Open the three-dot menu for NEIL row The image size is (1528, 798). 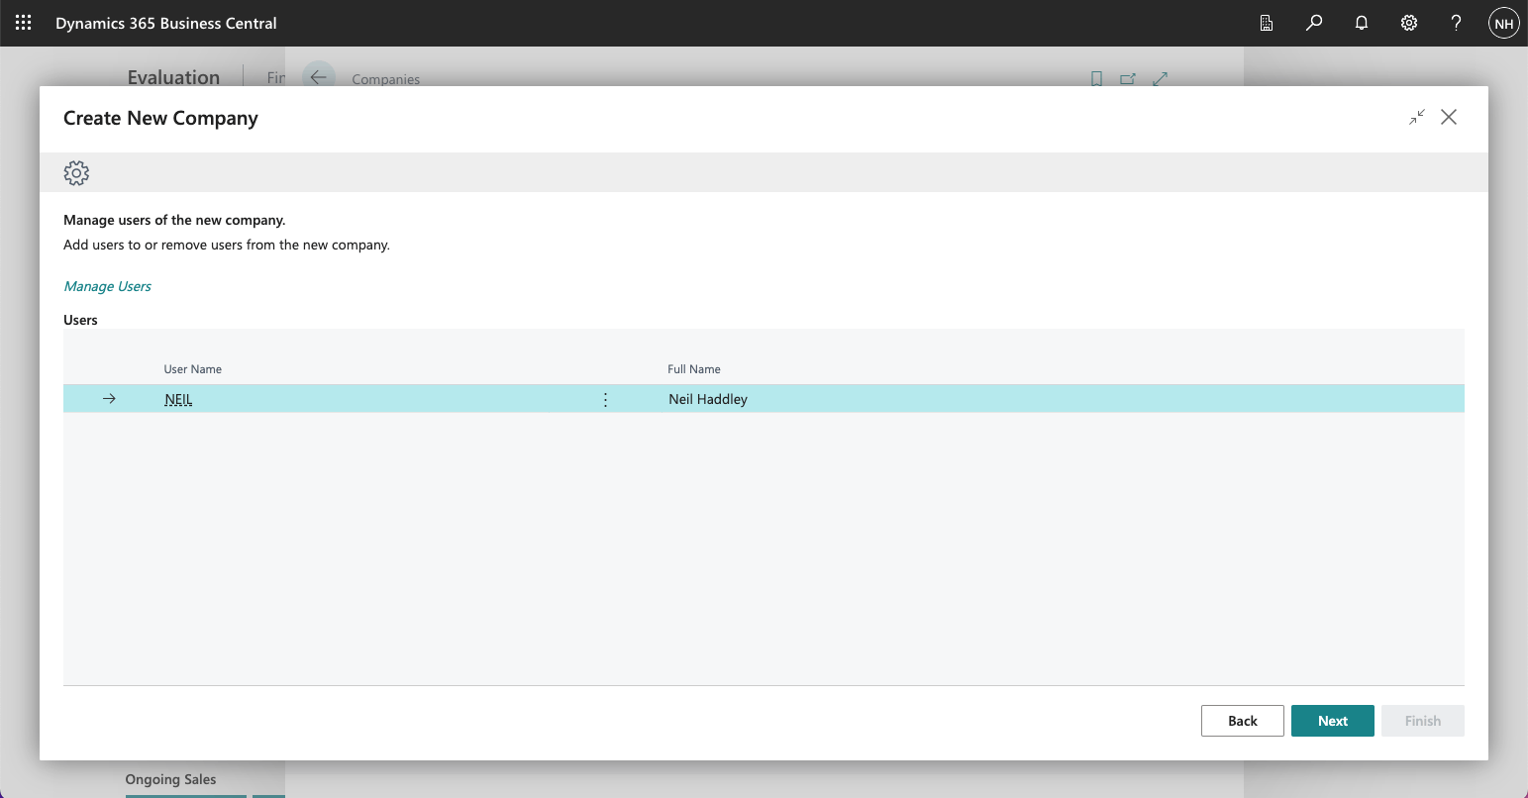pos(605,399)
